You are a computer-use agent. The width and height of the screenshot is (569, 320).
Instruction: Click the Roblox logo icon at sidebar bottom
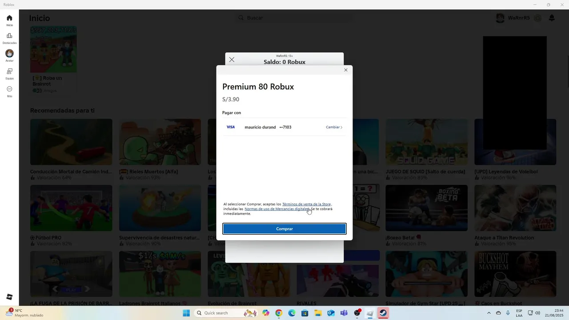(x=9, y=297)
